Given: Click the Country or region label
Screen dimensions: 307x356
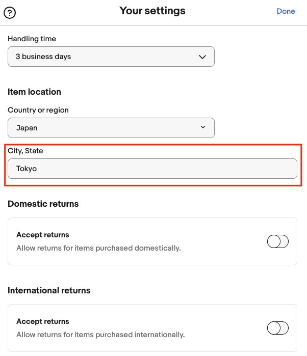Looking at the screenshot, I should [x=38, y=110].
